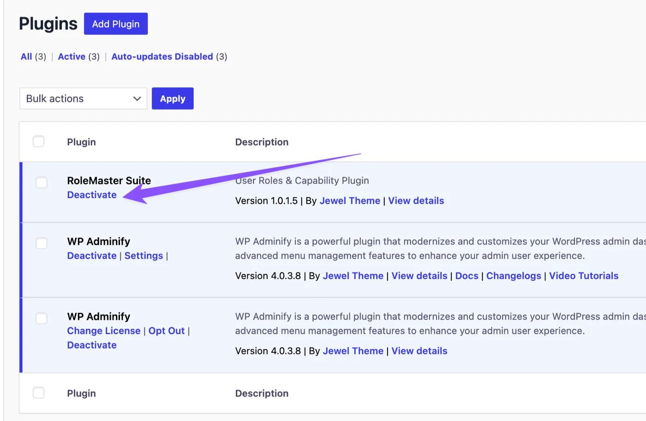646x421 pixels.
Task: Check the WP Adminify checkbox with Settings link
Action: coord(42,243)
